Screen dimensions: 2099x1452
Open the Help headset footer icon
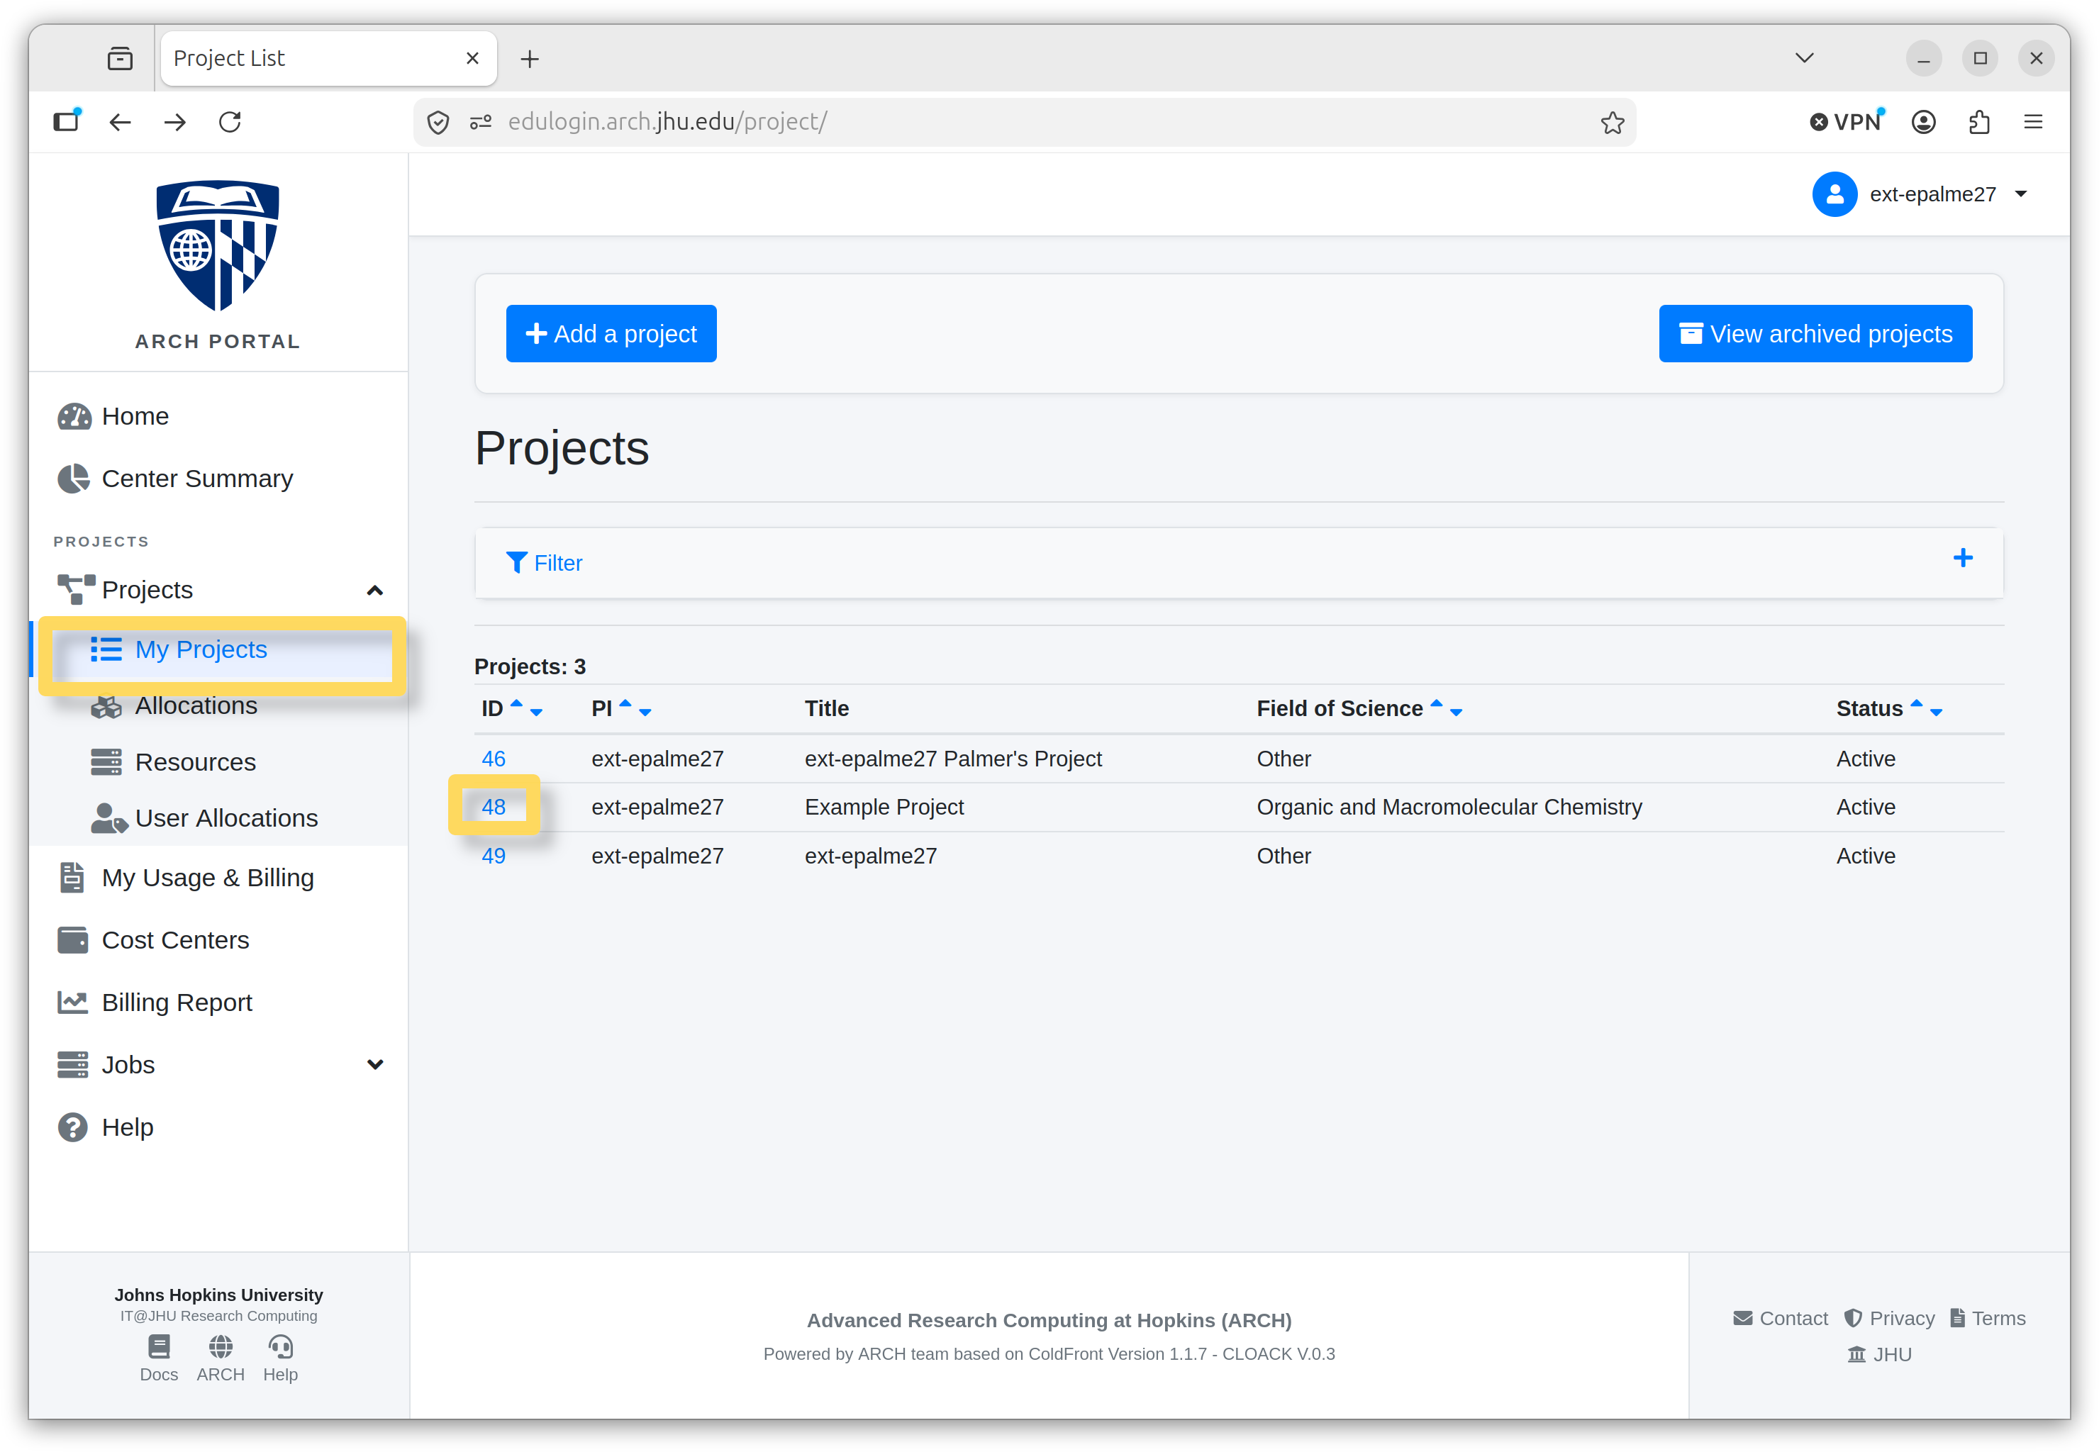(280, 1358)
